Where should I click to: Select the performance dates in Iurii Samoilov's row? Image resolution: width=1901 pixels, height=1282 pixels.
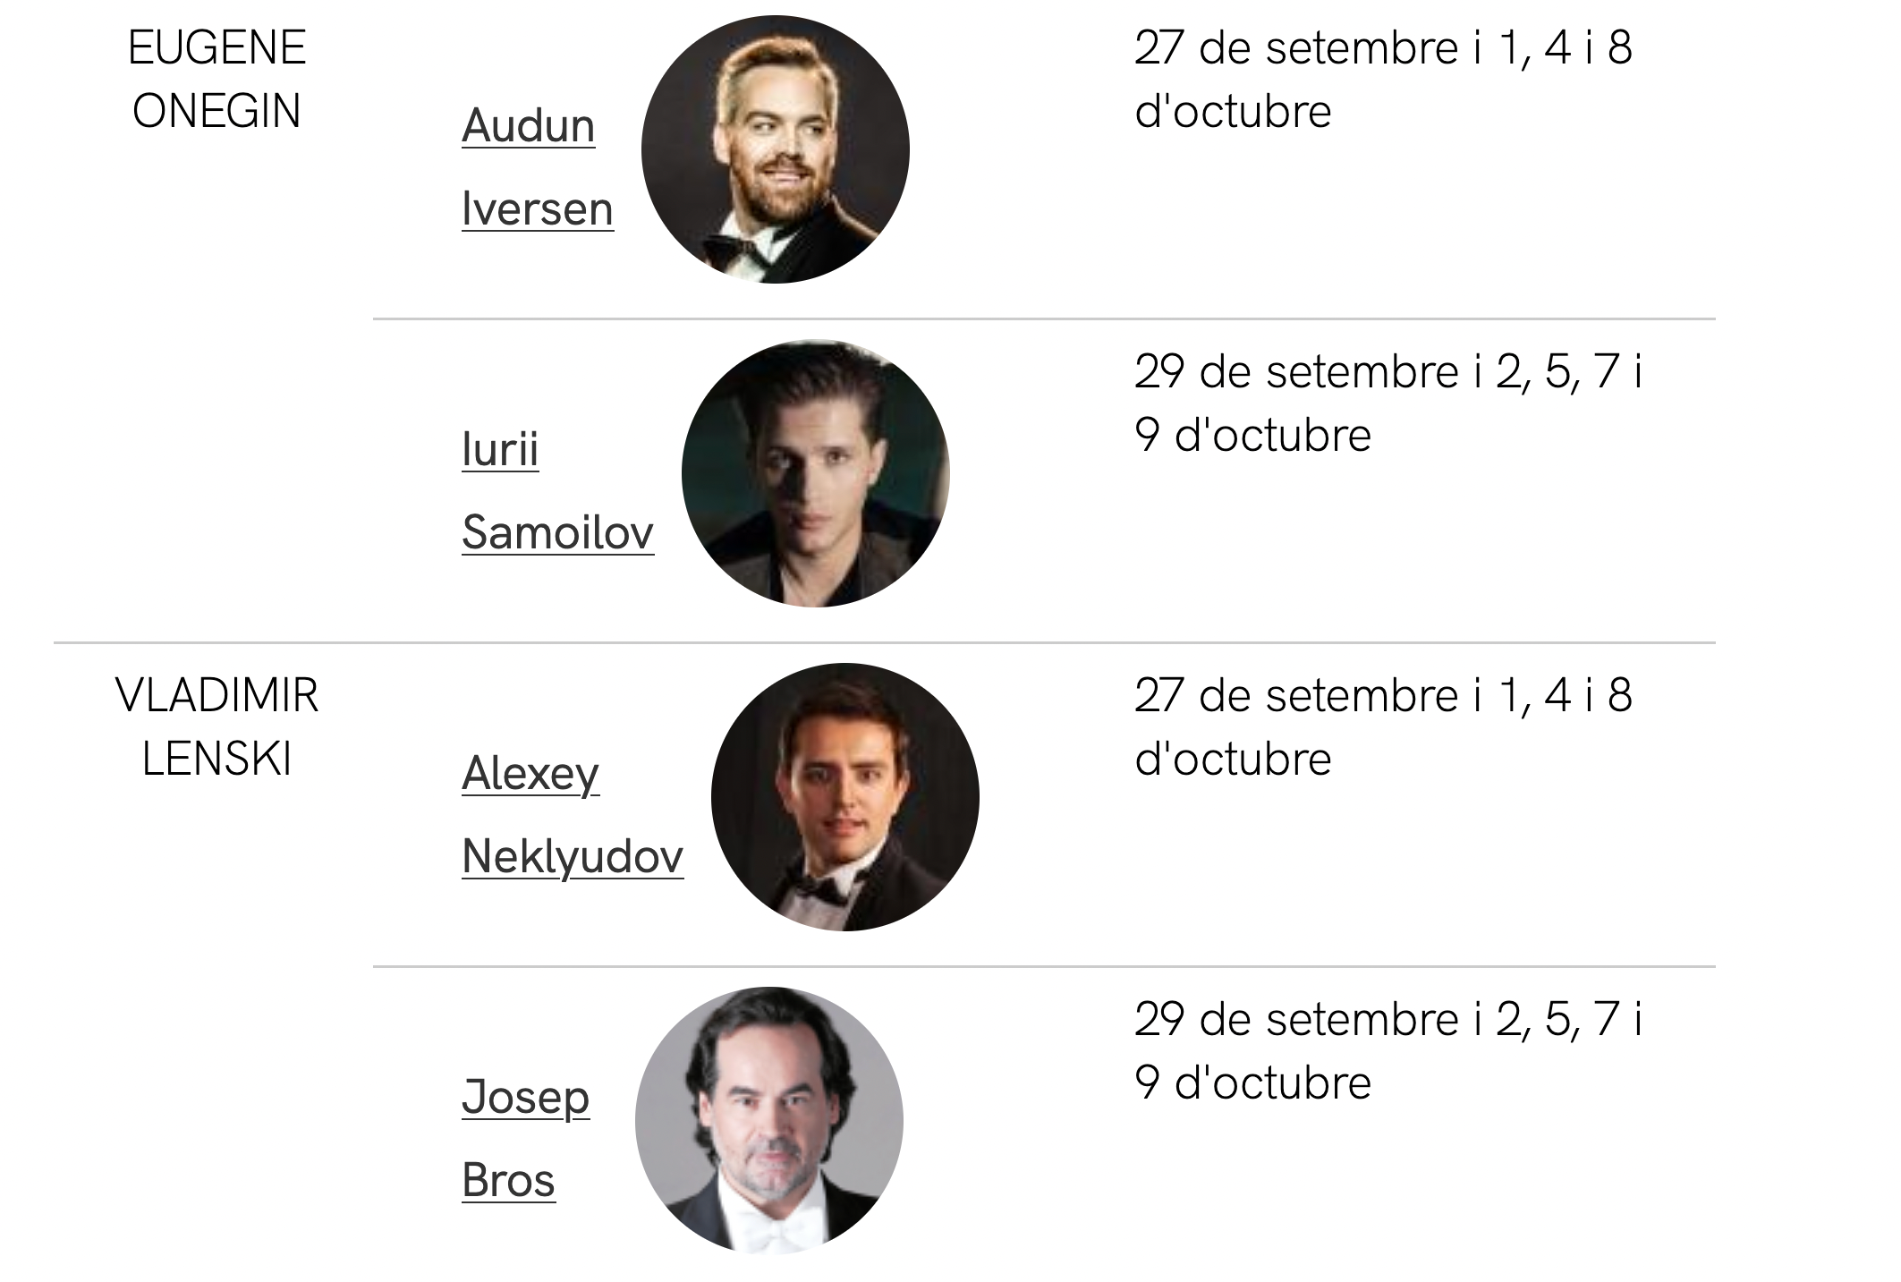tap(1387, 403)
